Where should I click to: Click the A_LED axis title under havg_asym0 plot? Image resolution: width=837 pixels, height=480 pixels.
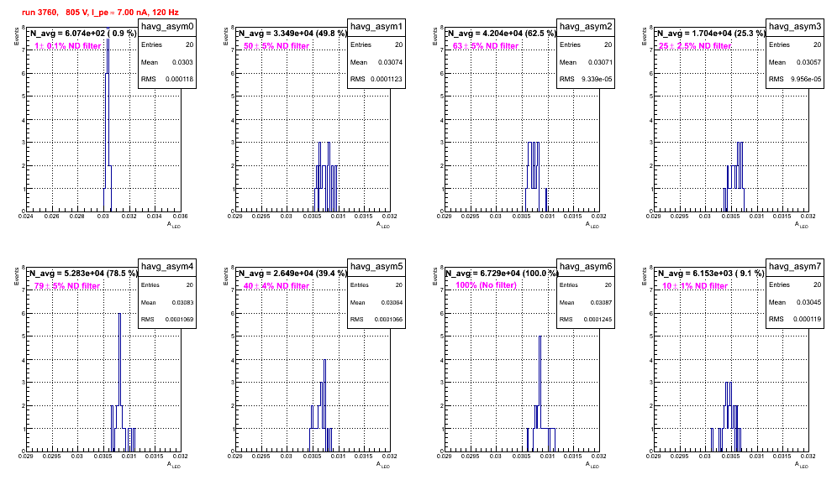pos(174,225)
